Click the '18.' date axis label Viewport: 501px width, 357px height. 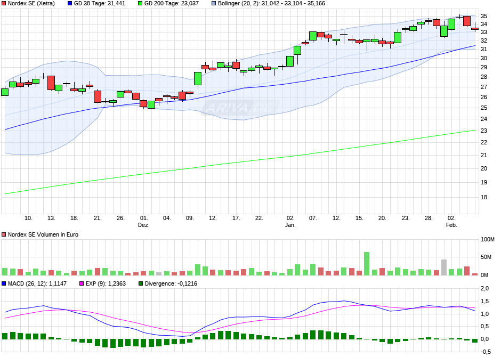point(74,218)
